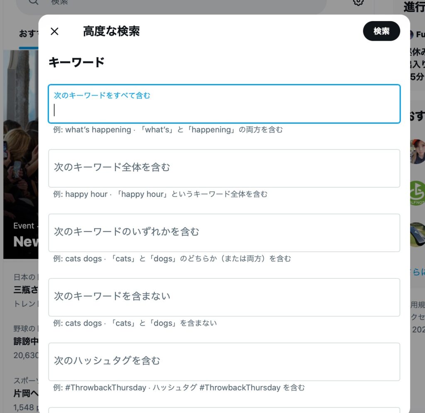Click into the 次のキーワードを含まない field
The height and width of the screenshot is (413, 425).
(224, 297)
